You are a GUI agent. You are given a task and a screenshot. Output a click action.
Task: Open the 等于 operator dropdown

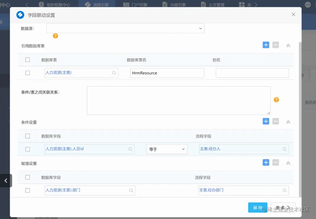pos(167,149)
